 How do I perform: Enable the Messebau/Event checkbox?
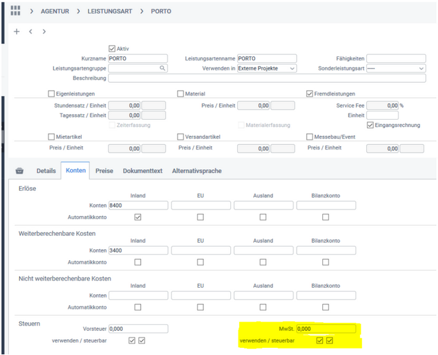[309, 136]
